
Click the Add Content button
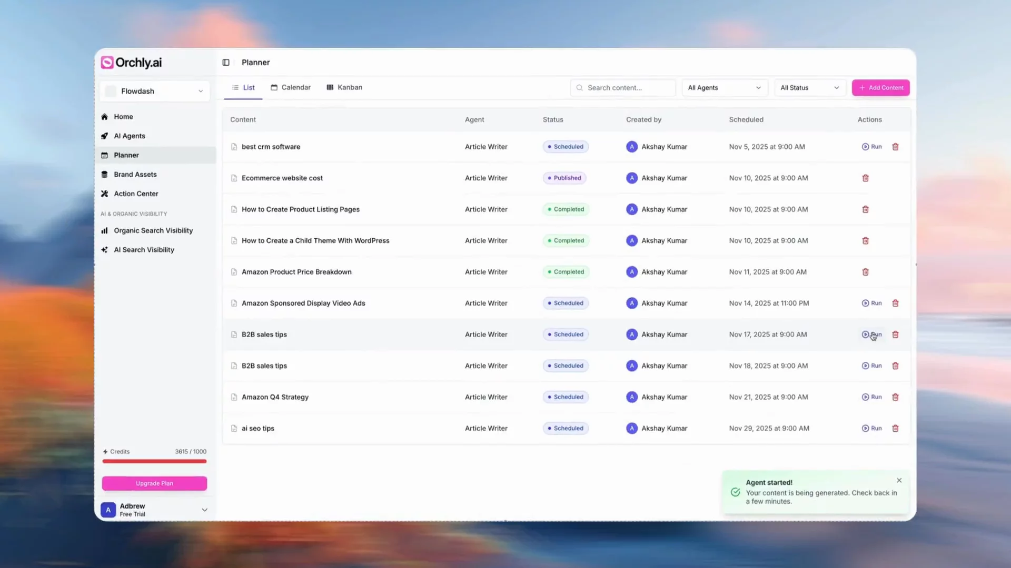880,88
